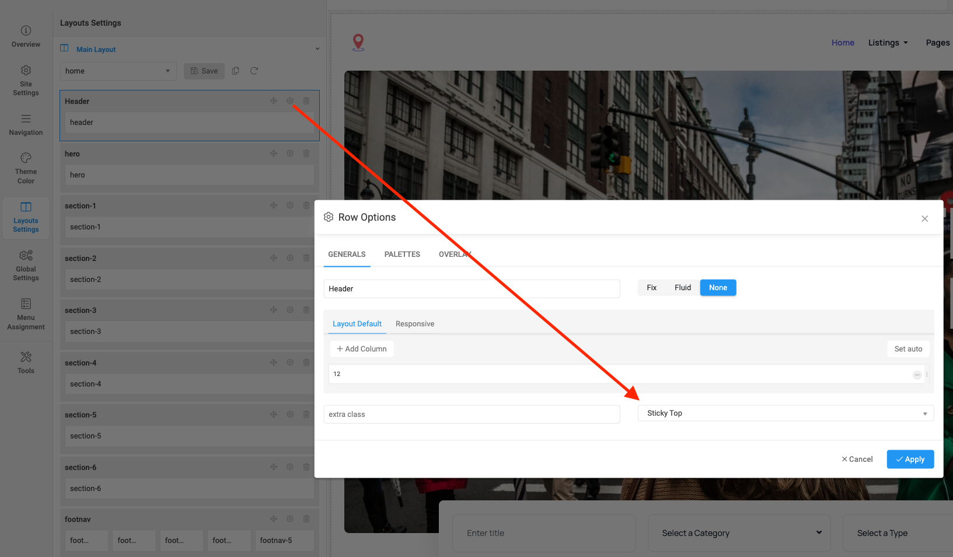Open the Sticky Top dropdown
The width and height of the screenshot is (953, 557).
(785, 413)
